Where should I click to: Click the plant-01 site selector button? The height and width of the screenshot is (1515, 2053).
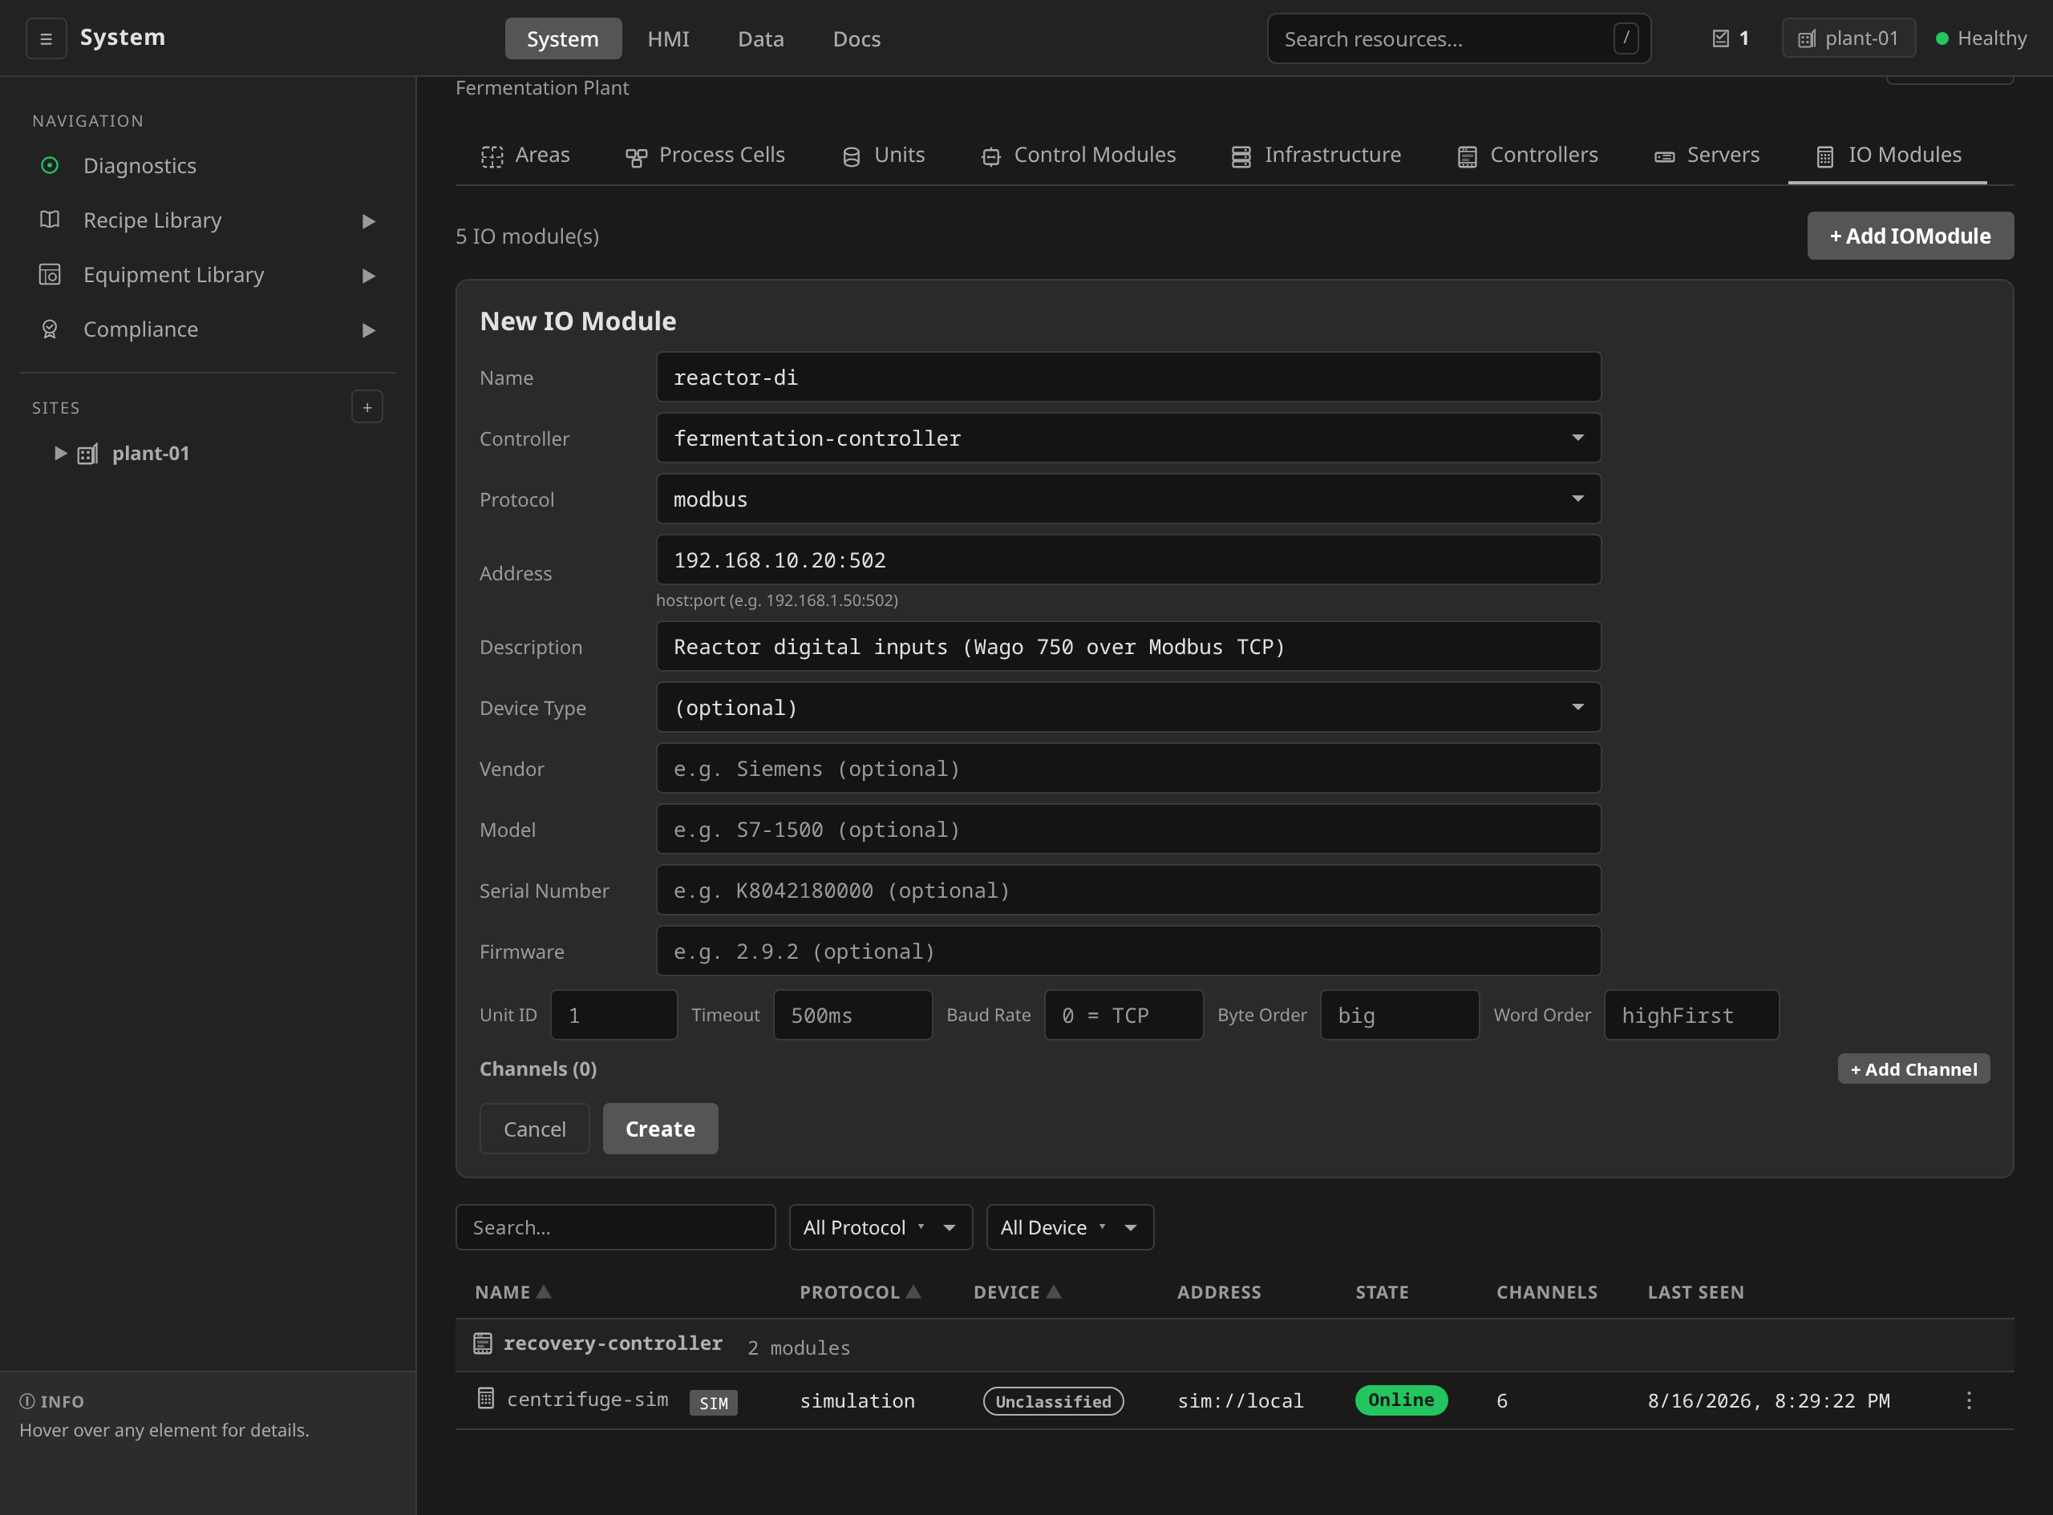click(1849, 38)
